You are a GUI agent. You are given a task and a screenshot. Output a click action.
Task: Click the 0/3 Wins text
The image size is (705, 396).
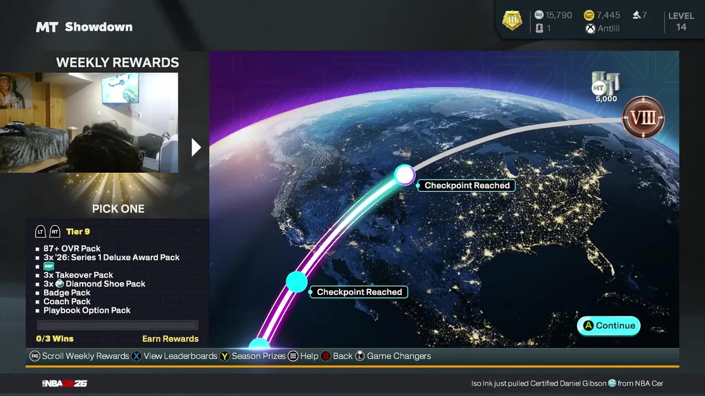tap(55, 339)
